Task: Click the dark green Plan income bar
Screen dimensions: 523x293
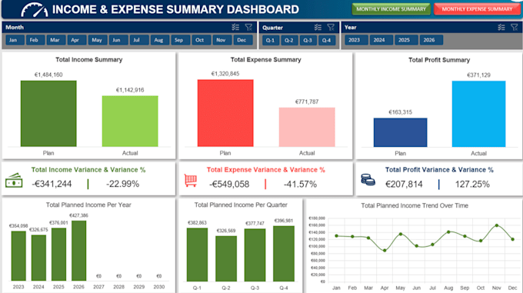Action: 48,113
